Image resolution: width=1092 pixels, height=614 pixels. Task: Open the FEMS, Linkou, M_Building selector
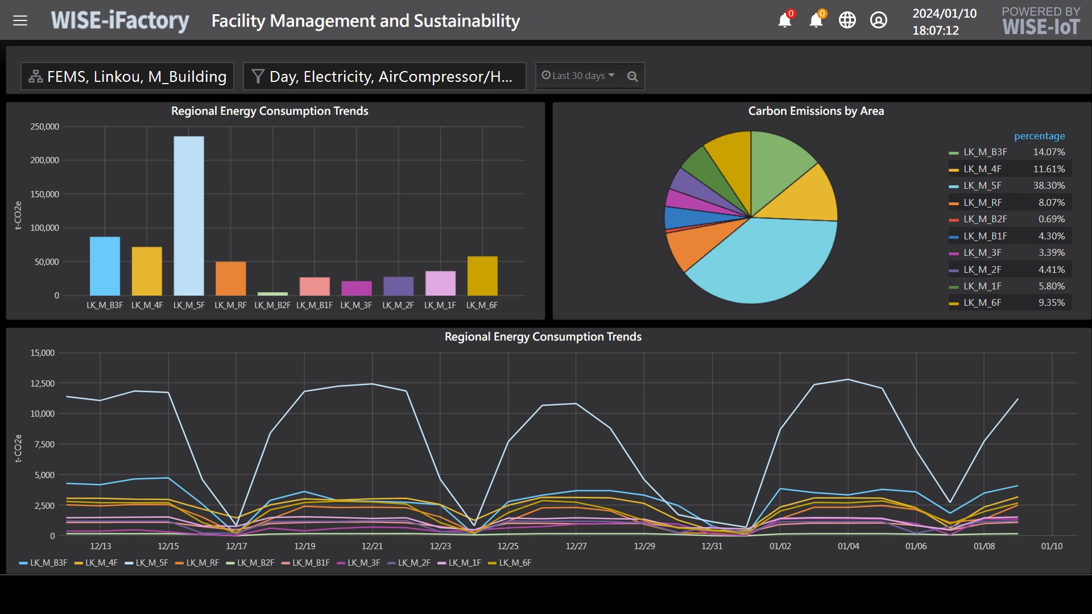coord(127,76)
